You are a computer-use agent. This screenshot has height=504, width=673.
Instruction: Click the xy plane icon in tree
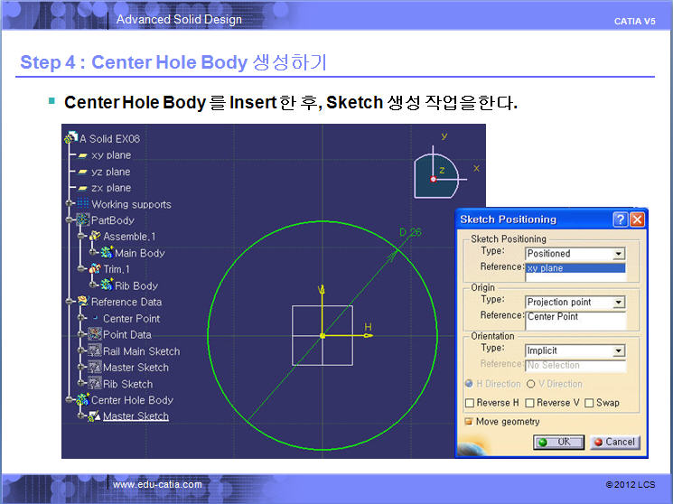pyautogui.click(x=82, y=155)
